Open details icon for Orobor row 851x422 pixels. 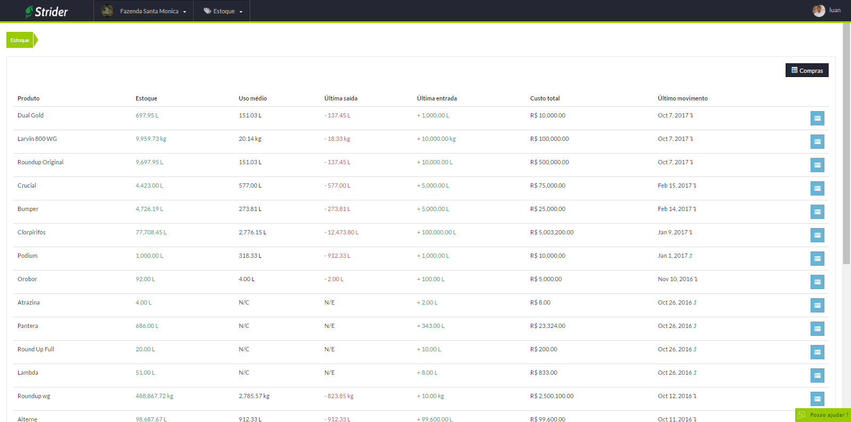pos(817,282)
